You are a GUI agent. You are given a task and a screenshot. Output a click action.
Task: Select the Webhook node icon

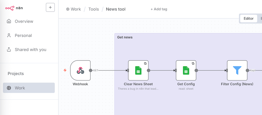(x=80, y=71)
